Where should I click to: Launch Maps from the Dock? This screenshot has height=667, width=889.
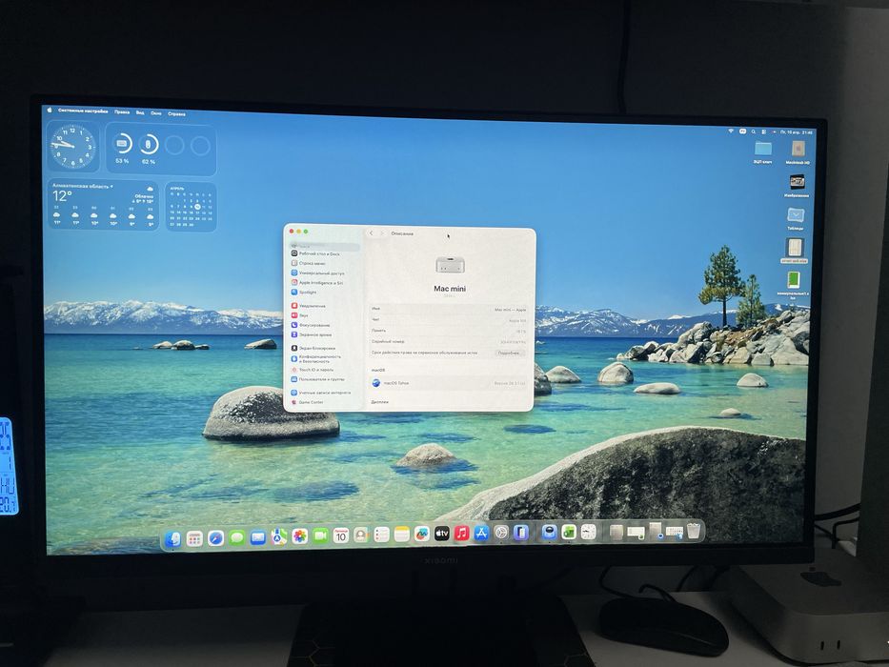279,536
